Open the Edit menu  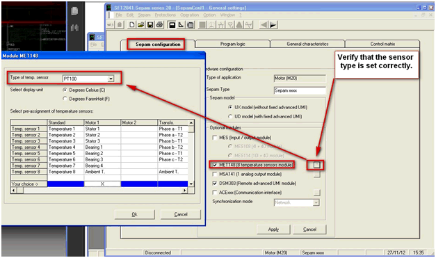pyautogui.click(x=130, y=15)
